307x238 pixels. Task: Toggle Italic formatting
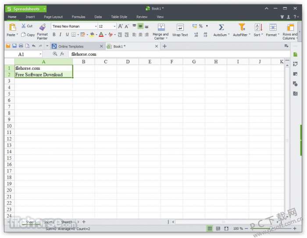click(61, 35)
